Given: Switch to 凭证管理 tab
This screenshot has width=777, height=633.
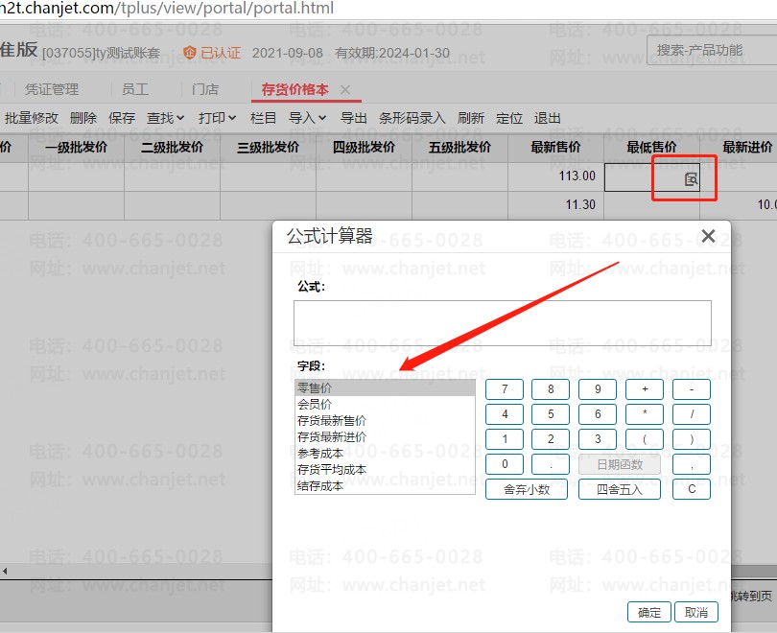Looking at the screenshot, I should [52, 89].
